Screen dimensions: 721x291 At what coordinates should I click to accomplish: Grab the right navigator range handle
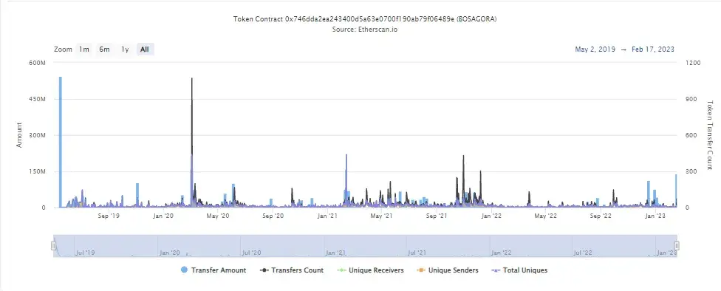(677, 246)
